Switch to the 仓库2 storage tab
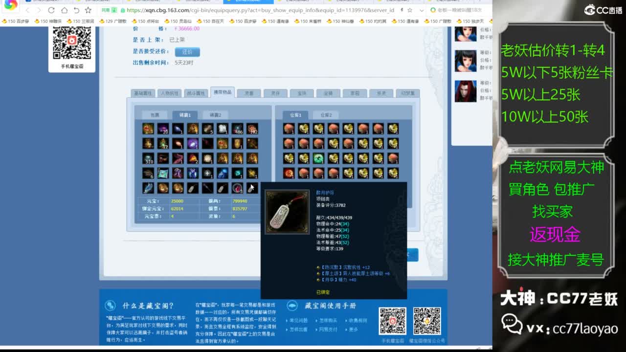 pos(325,114)
